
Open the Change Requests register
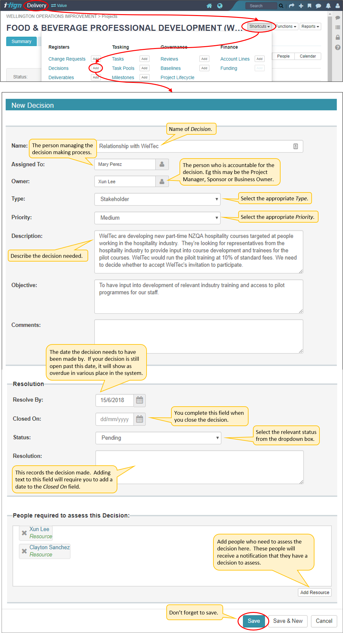tap(67, 59)
